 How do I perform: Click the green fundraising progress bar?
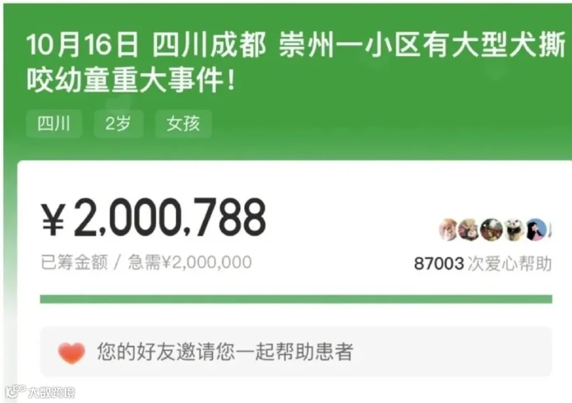296,299
